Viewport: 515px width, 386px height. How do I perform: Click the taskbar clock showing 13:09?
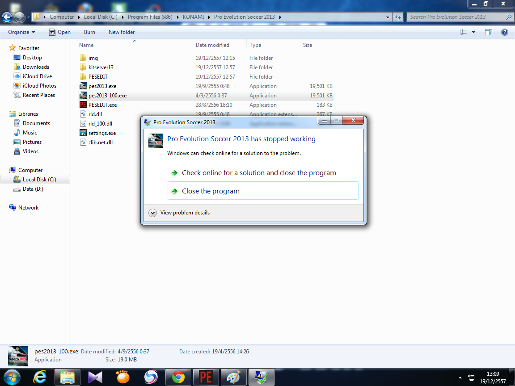[493, 378]
